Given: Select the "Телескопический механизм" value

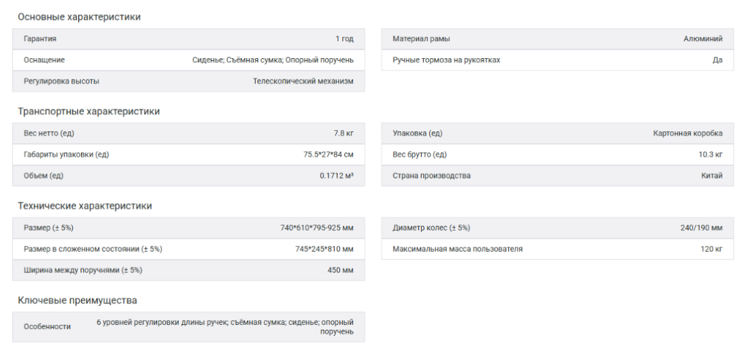Looking at the screenshot, I should pyautogui.click(x=303, y=81).
